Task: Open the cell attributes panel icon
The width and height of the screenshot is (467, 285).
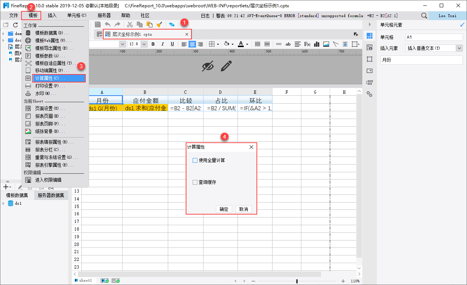Action: [x=370, y=47]
